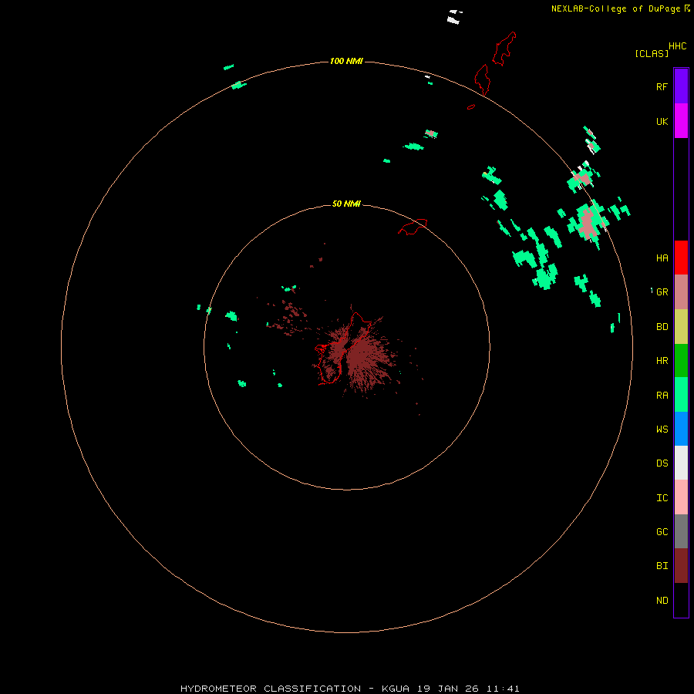The width and height of the screenshot is (694, 694).
Task: Click the 100 NMI range ring label
Action: click(346, 61)
